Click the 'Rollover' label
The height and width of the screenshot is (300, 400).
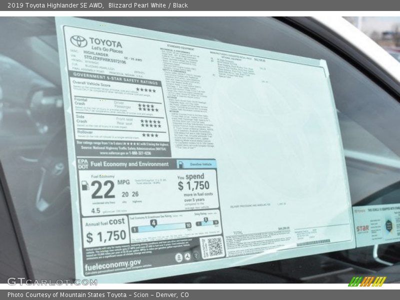[x=85, y=132]
